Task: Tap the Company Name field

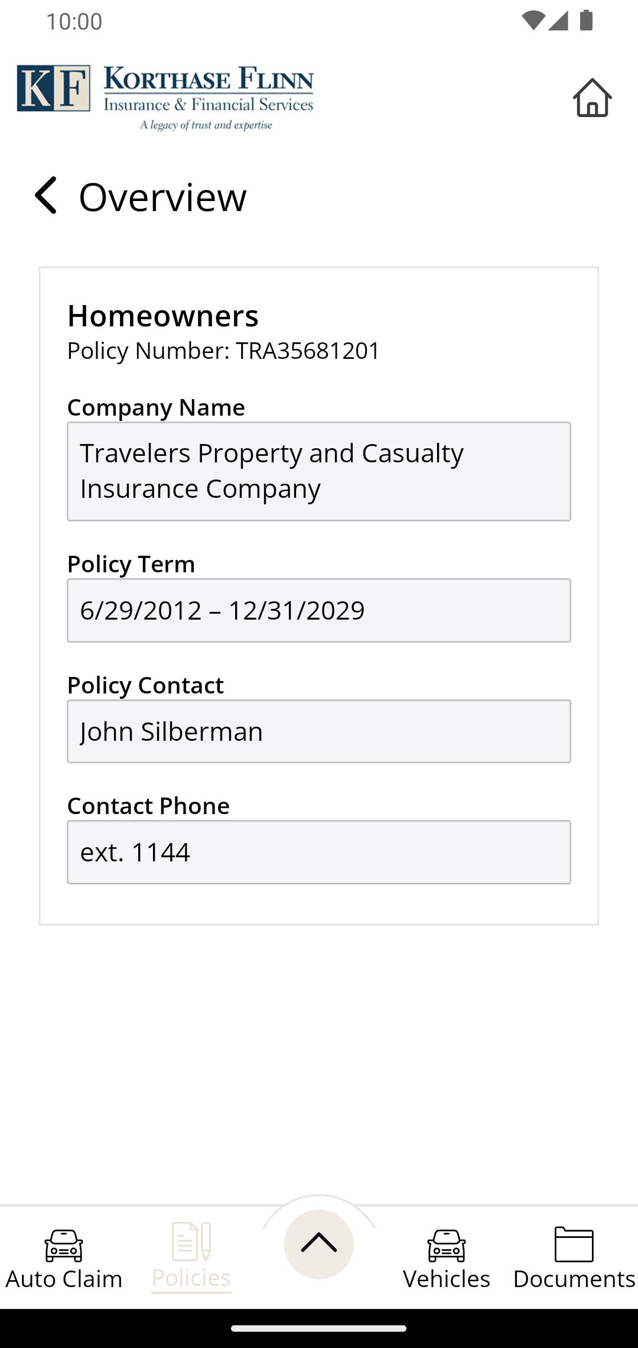Action: (319, 471)
